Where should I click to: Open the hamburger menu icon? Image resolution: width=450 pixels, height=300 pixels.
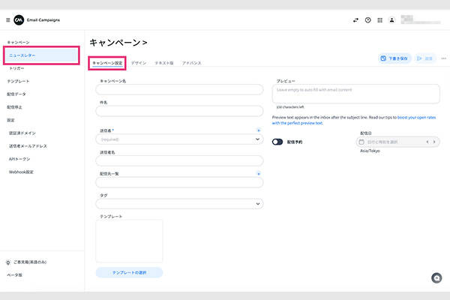(8, 19)
